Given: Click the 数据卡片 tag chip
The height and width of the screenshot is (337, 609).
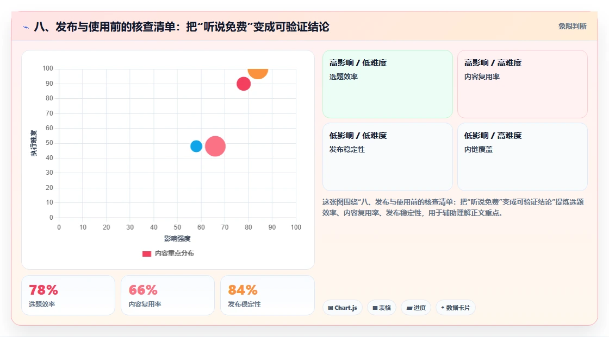Looking at the screenshot, I should coord(456,308).
